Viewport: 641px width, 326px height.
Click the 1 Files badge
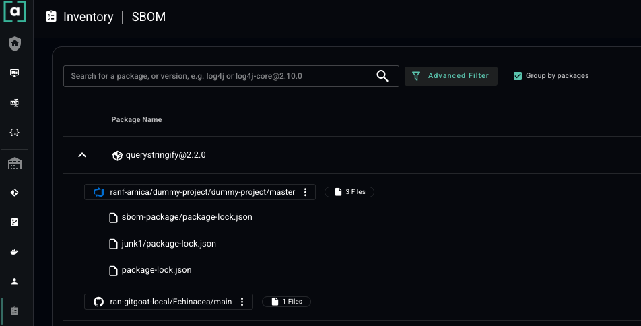(x=286, y=302)
